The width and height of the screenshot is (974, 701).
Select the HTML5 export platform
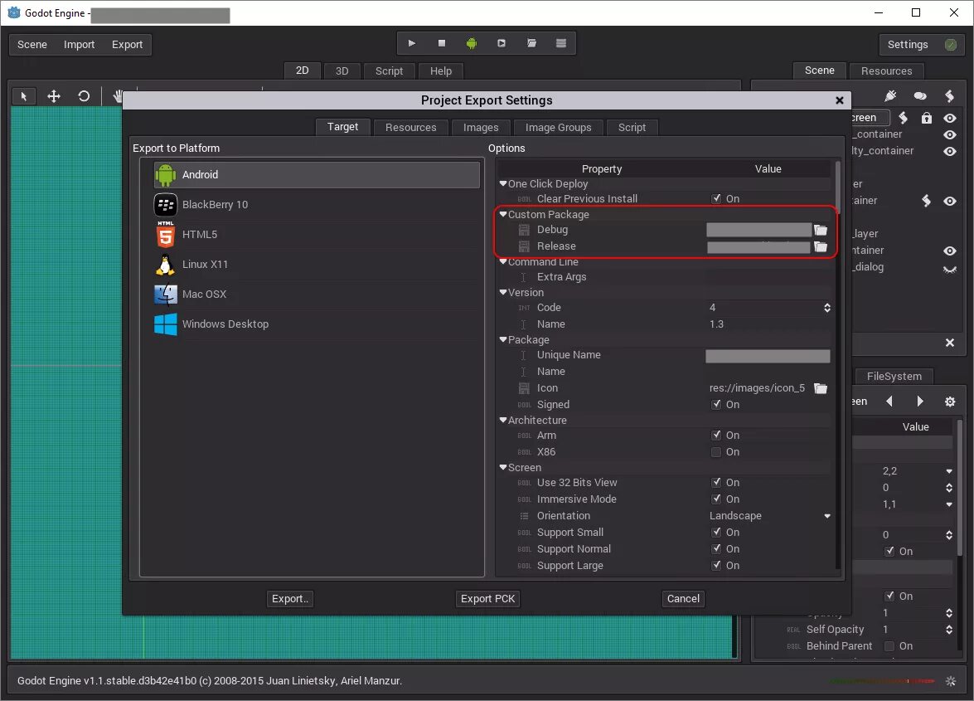point(317,234)
